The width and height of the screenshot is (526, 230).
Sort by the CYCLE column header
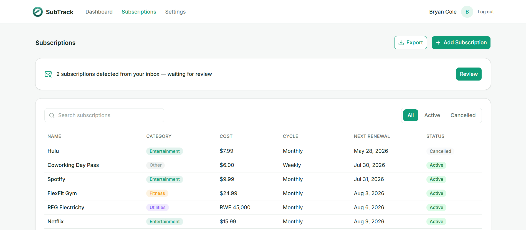(290, 136)
